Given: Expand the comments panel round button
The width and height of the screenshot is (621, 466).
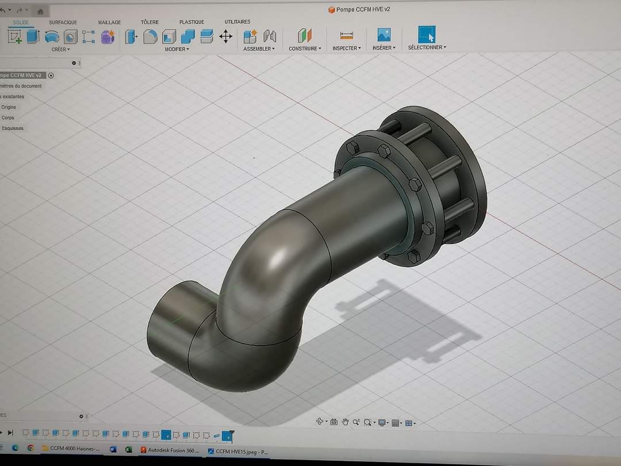Looking at the screenshot, I should tap(81, 416).
